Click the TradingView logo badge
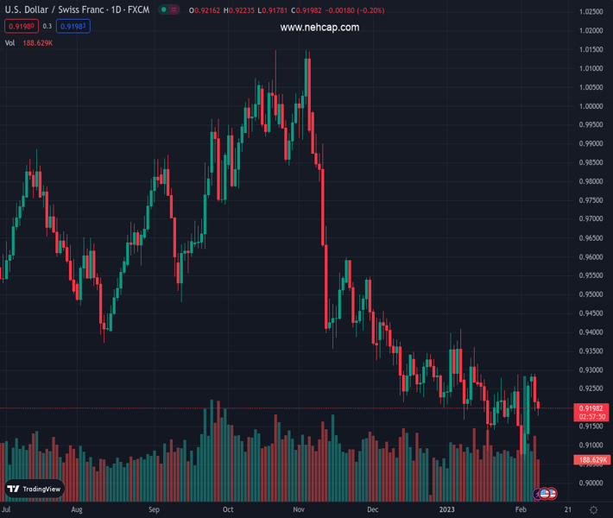613x518 pixels. [35, 489]
